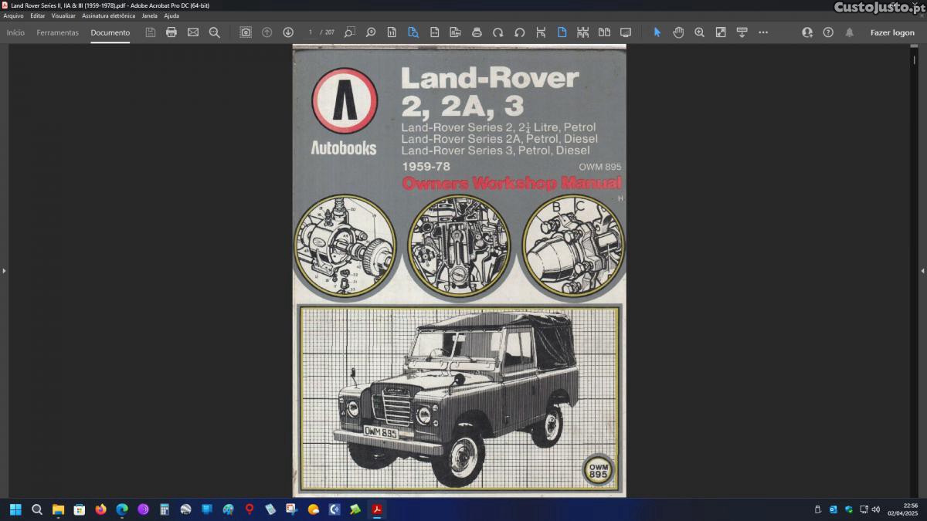Launch File Explorer from taskbar
The width and height of the screenshot is (927, 521).
tap(58, 509)
